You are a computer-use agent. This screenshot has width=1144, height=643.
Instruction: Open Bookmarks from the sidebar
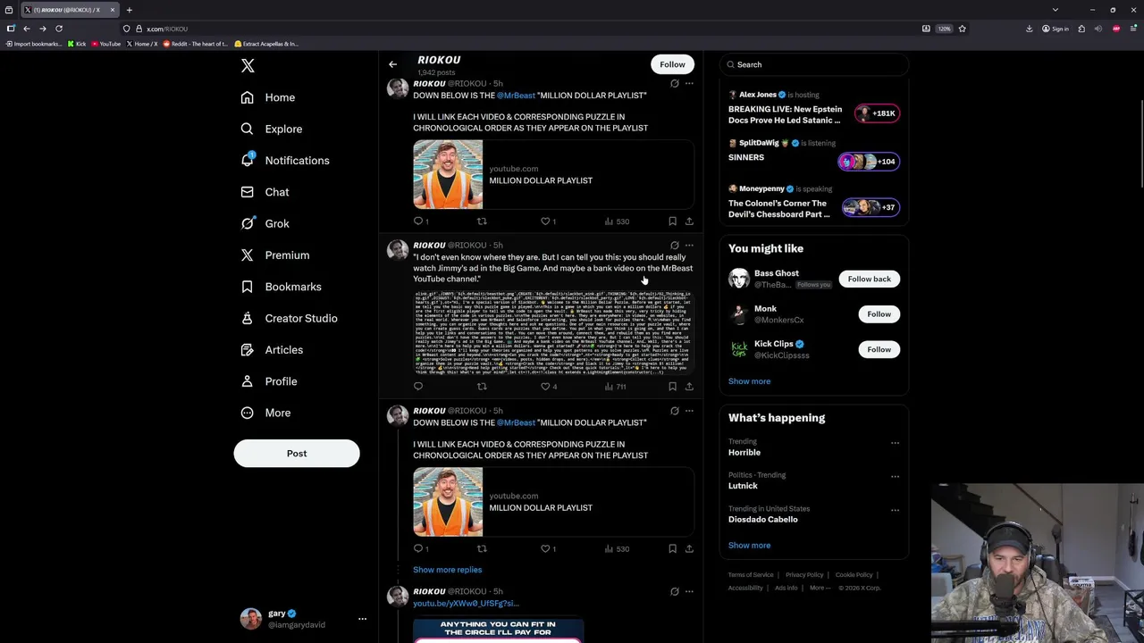pyautogui.click(x=282, y=287)
